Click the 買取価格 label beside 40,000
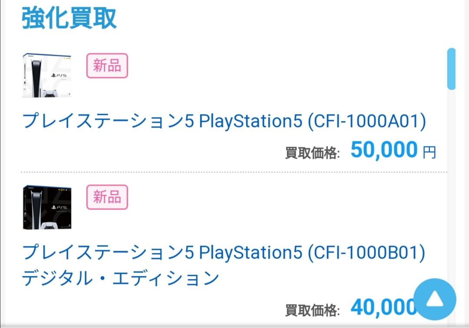469x328 pixels. click(312, 310)
